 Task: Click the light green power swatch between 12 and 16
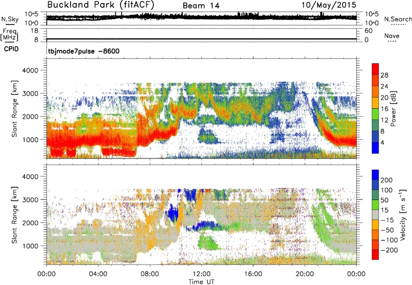(375, 114)
